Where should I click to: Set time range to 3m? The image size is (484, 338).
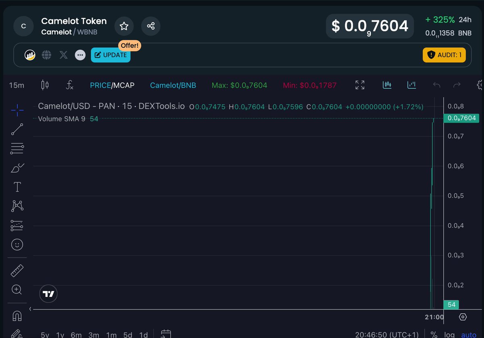click(x=94, y=335)
